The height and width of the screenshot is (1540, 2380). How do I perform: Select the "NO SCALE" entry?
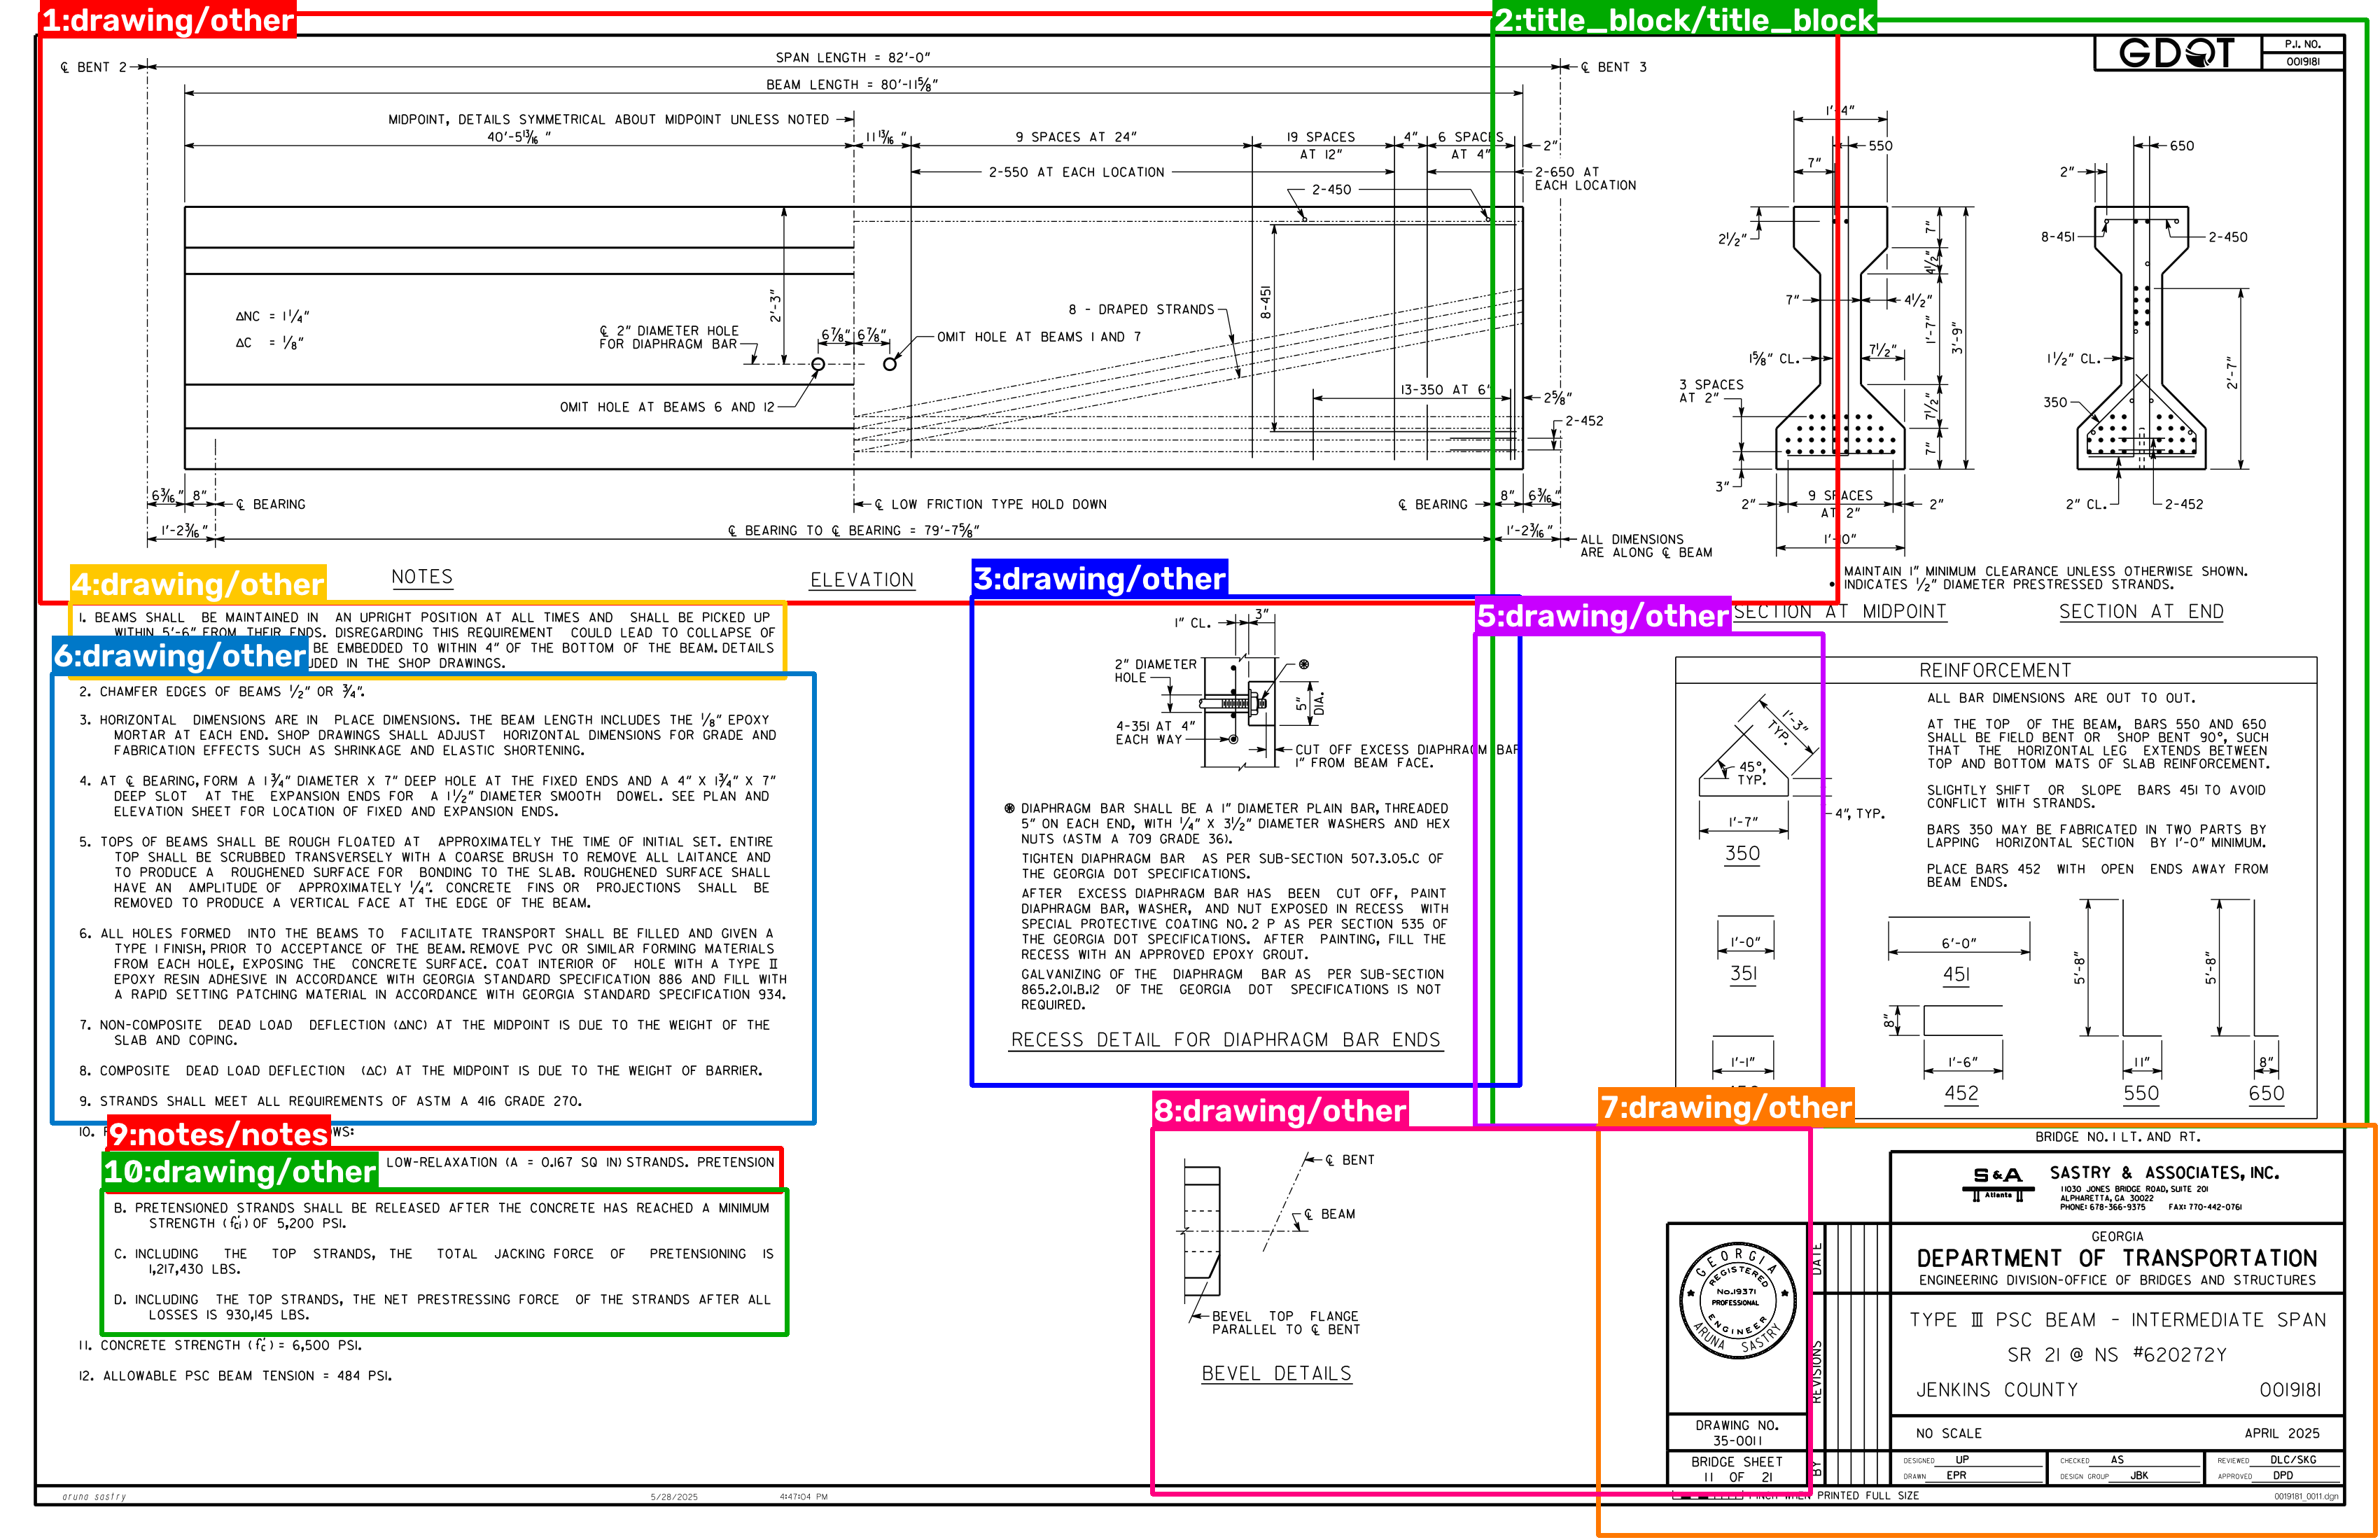[x=1948, y=1434]
